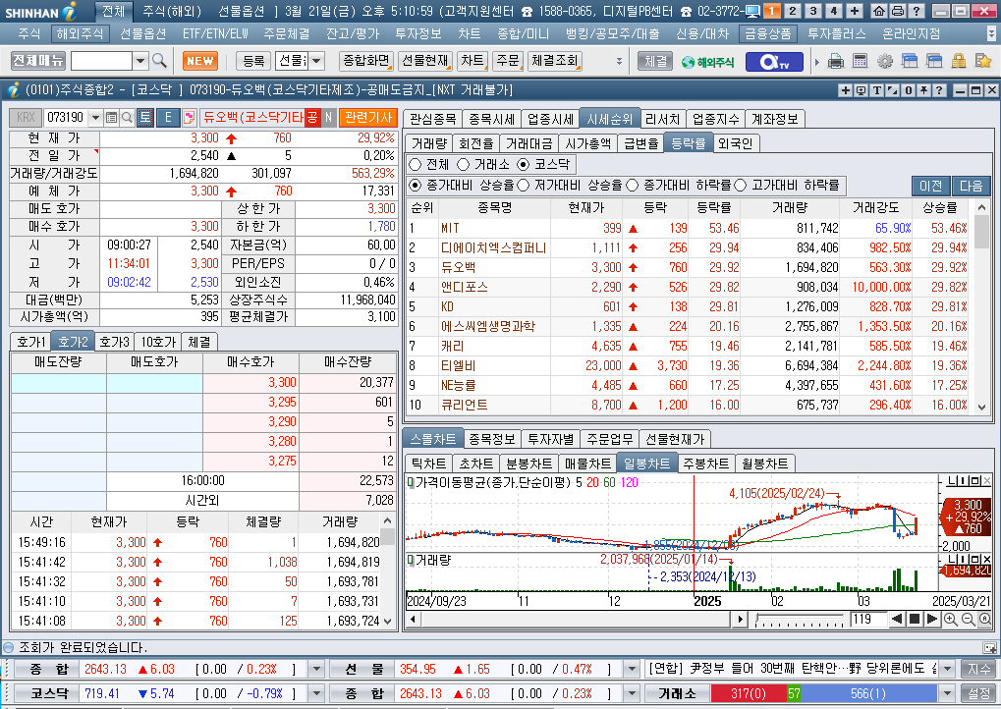Screen dimensions: 1001x709
Task: Open the 전체메뉴 search field dropdown
Action: [140, 61]
